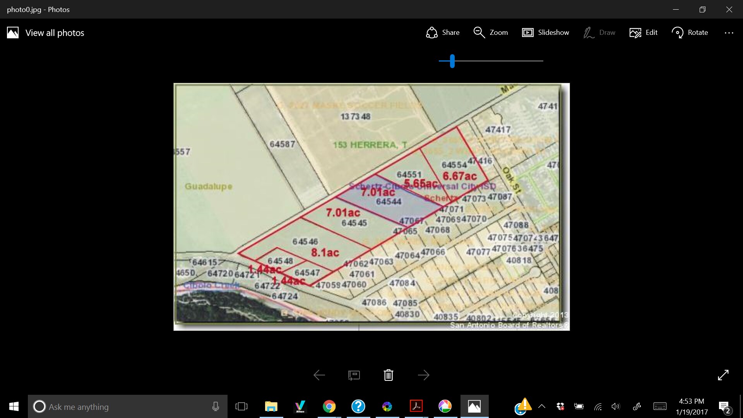
Task: Click the parcel map image
Action: (371, 207)
